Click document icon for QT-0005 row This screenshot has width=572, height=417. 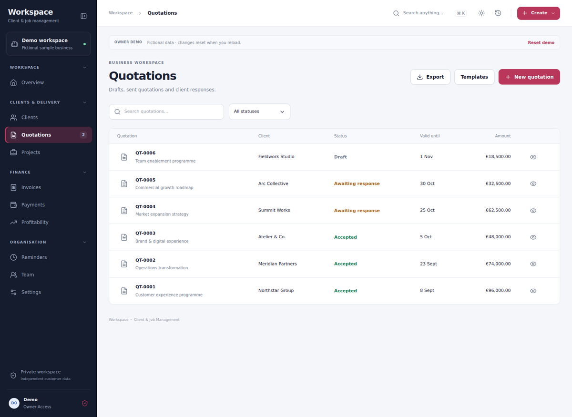(x=124, y=183)
